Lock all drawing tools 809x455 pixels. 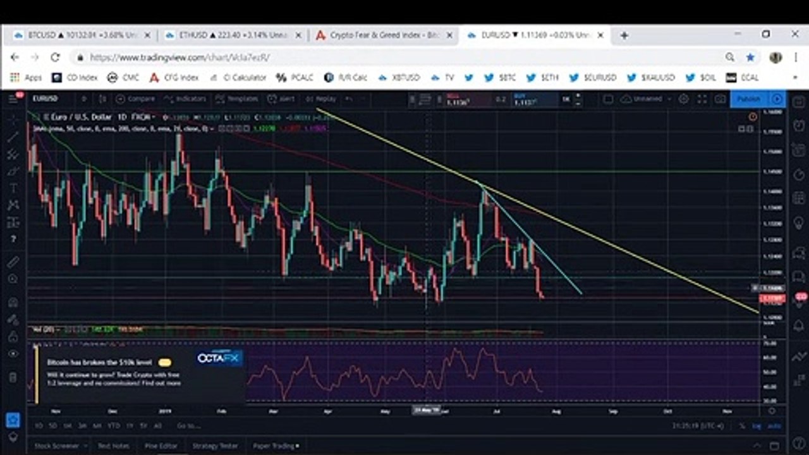point(13,337)
